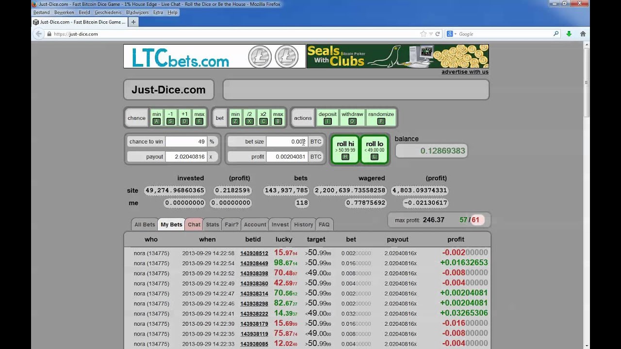The image size is (621, 349).
Task: Click the profit input field
Action: [x=287, y=157]
